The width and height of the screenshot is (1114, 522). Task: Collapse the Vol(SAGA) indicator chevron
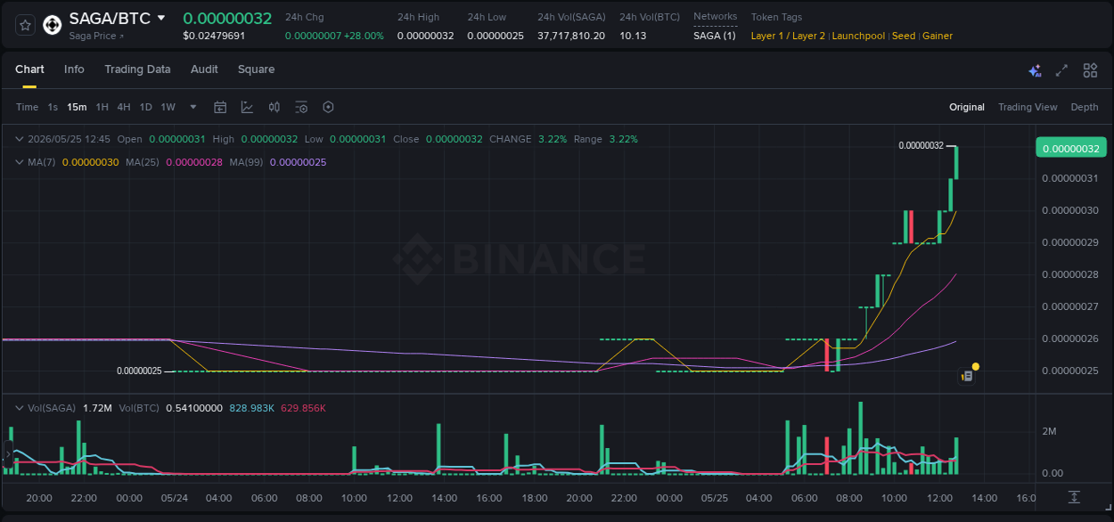tap(20, 408)
